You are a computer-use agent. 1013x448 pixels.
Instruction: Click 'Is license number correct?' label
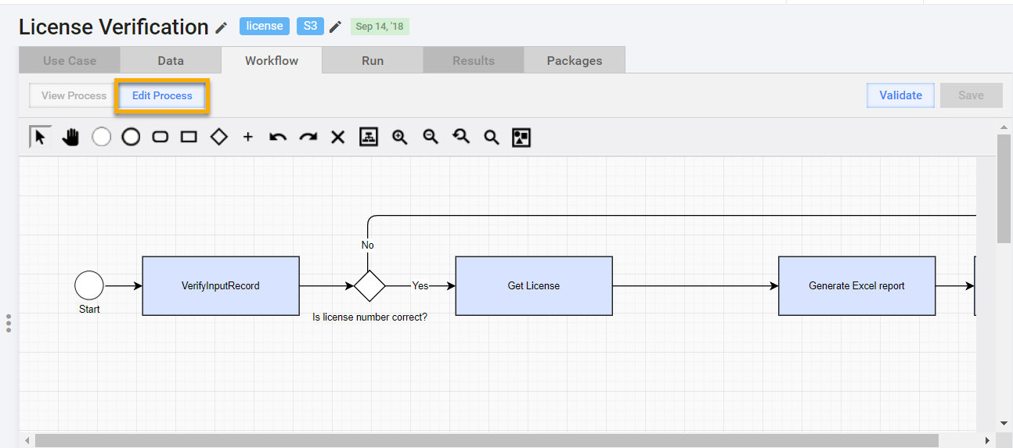click(370, 317)
